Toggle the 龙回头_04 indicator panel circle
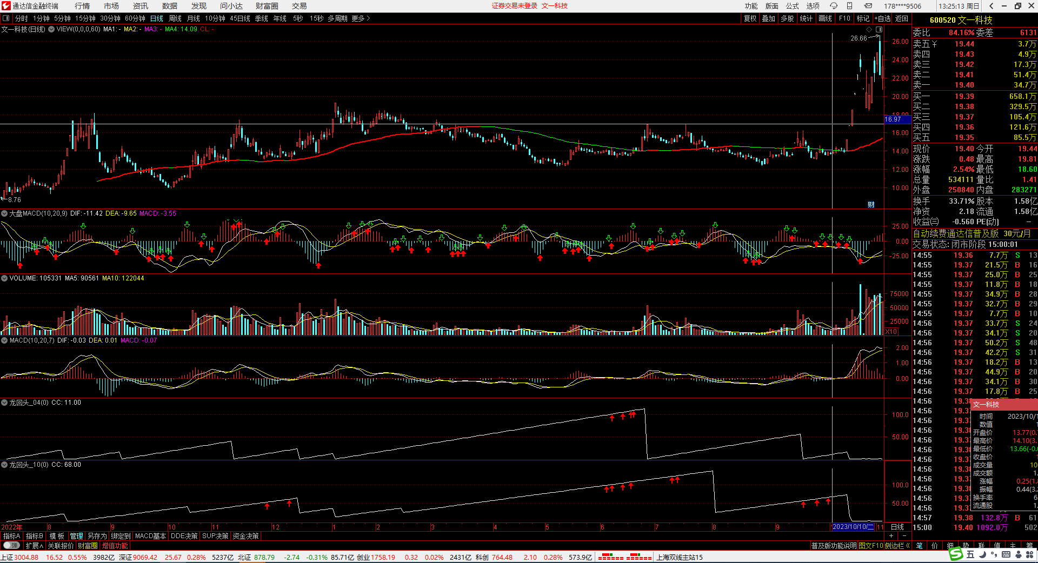This screenshot has width=1038, height=563. [x=4, y=403]
